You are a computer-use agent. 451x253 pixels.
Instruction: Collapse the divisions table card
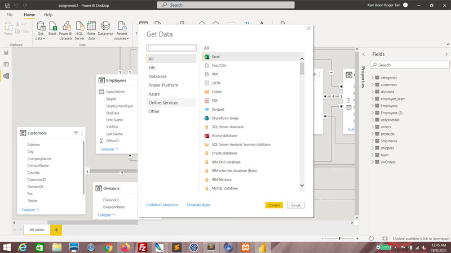click(x=107, y=215)
